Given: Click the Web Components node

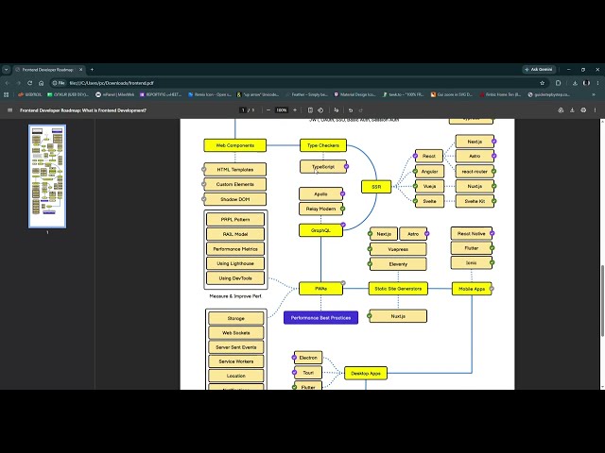Looking at the screenshot, I should 235,145.
